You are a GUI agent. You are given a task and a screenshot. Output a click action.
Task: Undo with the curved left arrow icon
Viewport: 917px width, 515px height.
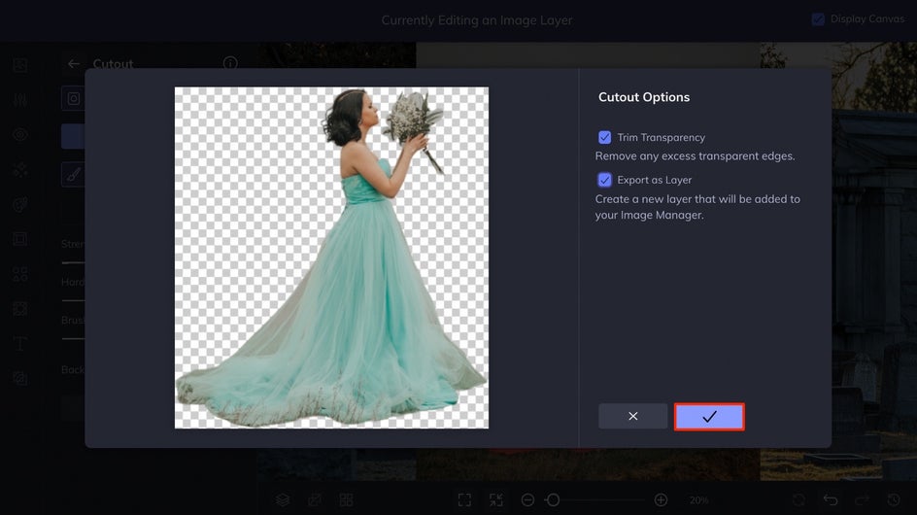(x=831, y=499)
